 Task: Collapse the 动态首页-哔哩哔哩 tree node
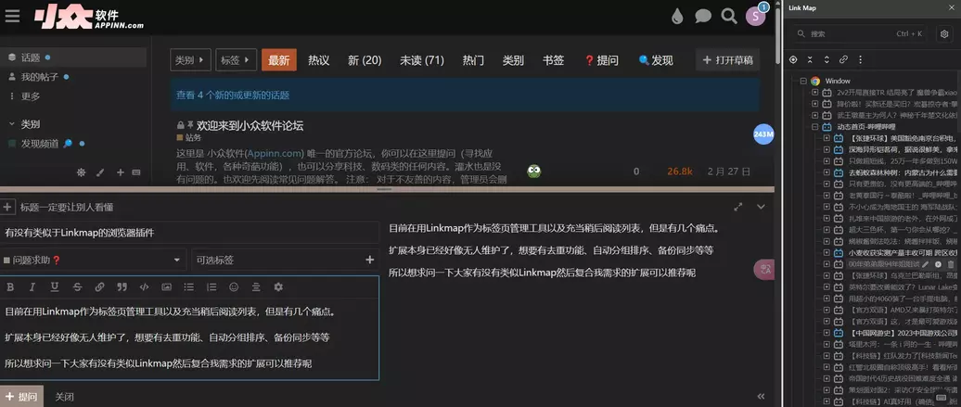814,126
